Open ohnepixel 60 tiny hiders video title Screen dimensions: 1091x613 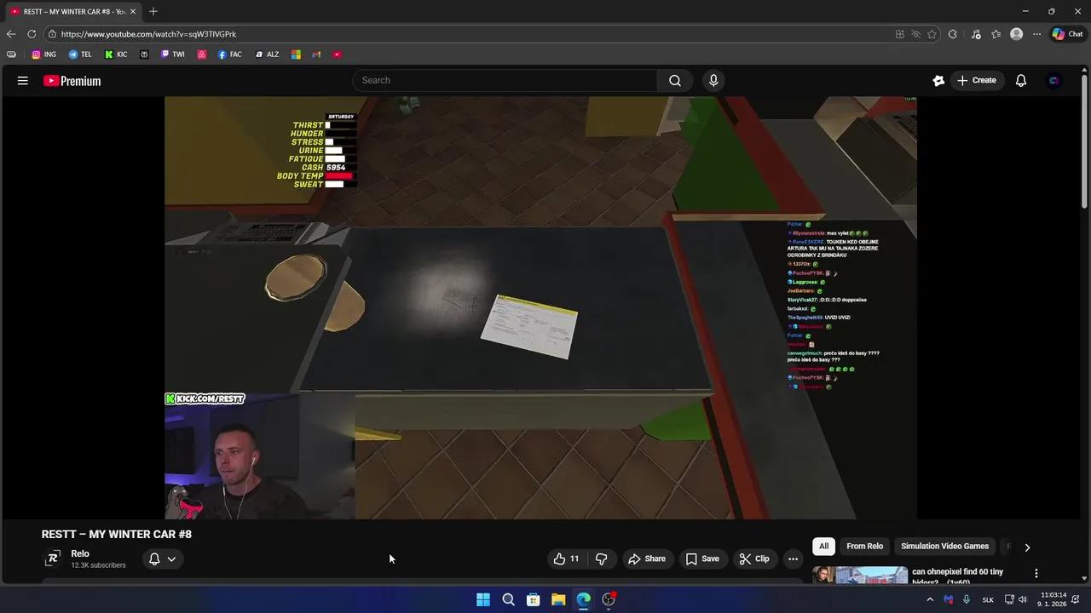tap(958, 576)
